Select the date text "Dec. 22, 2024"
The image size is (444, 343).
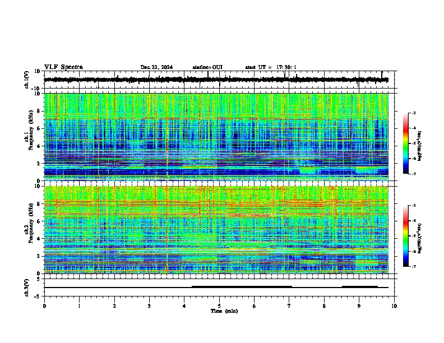156,67
